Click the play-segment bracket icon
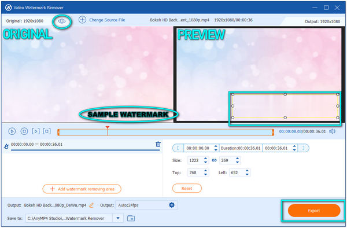Viewport: 347px width, 228px height. point(36,131)
